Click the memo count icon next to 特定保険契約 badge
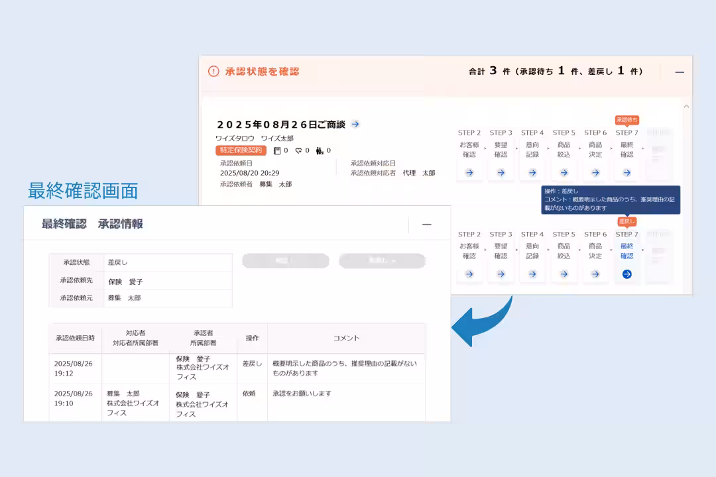The height and width of the screenshot is (477, 716). pos(278,150)
